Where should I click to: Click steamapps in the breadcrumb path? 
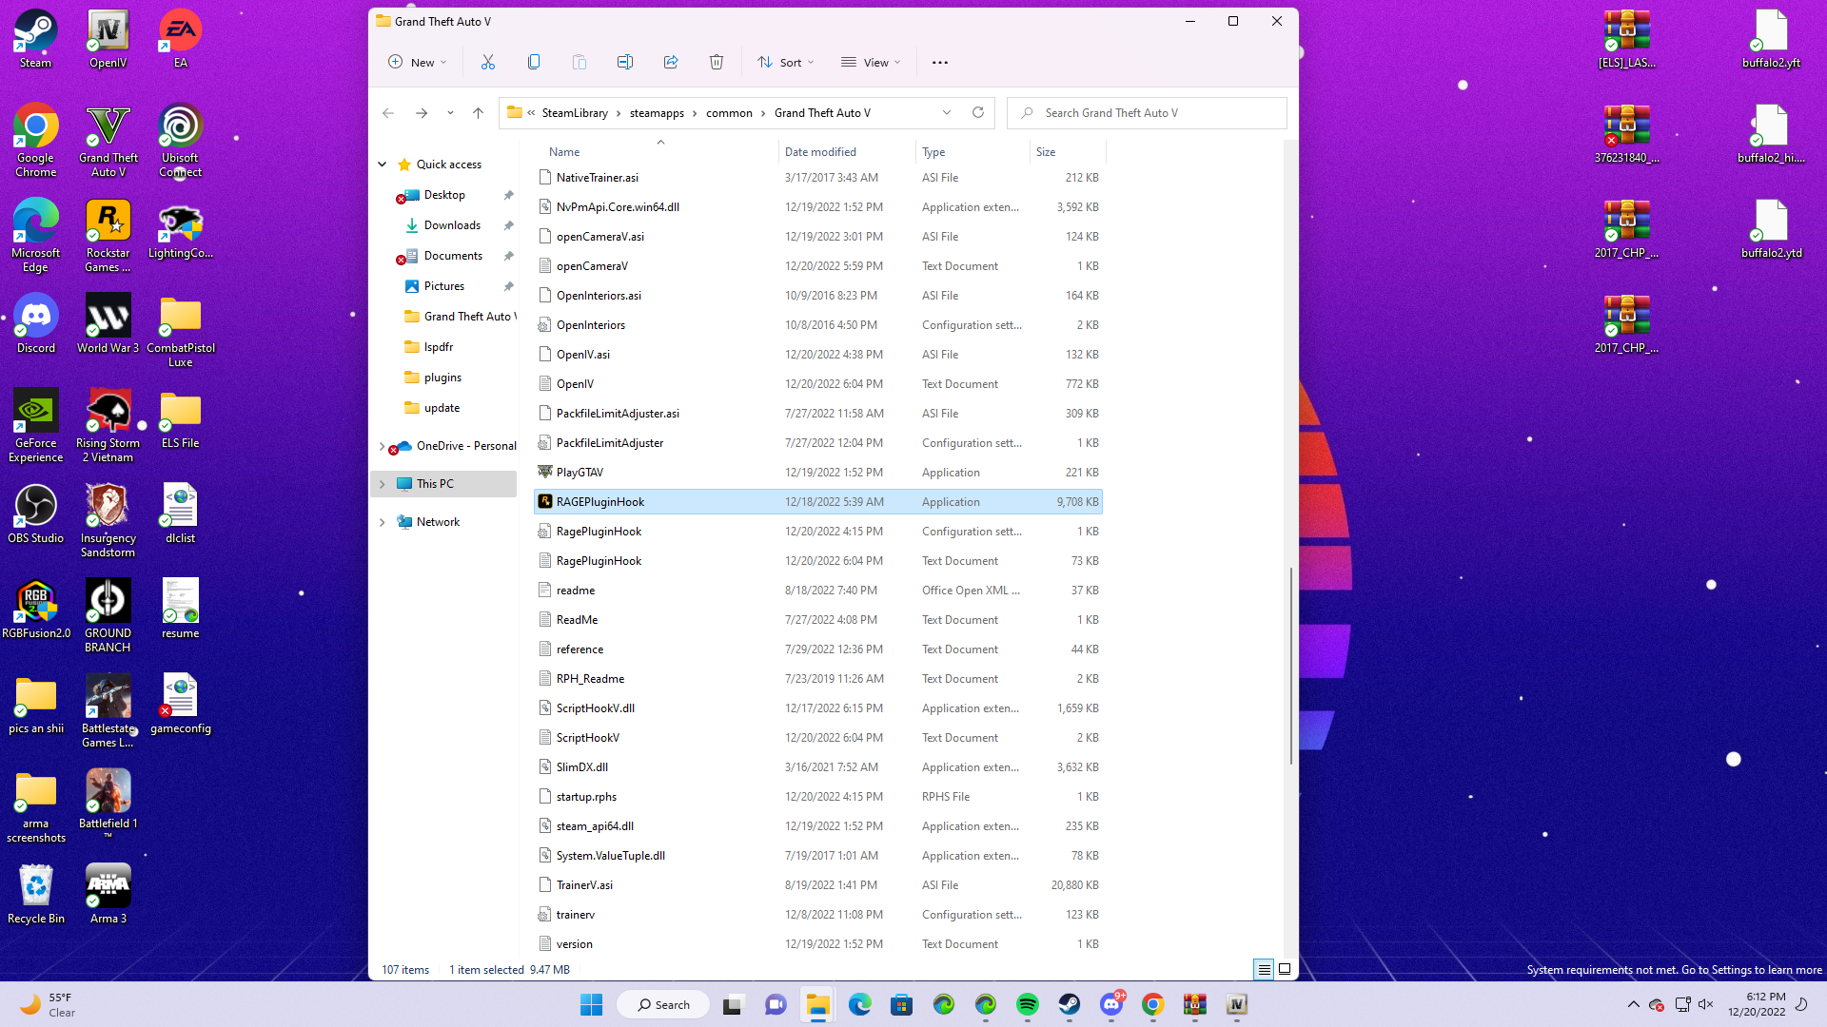[657, 113]
